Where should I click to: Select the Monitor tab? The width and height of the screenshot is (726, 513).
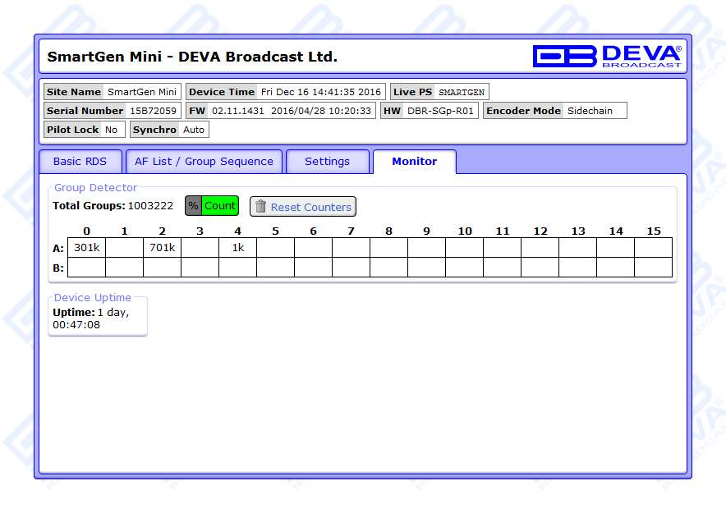[x=414, y=162]
